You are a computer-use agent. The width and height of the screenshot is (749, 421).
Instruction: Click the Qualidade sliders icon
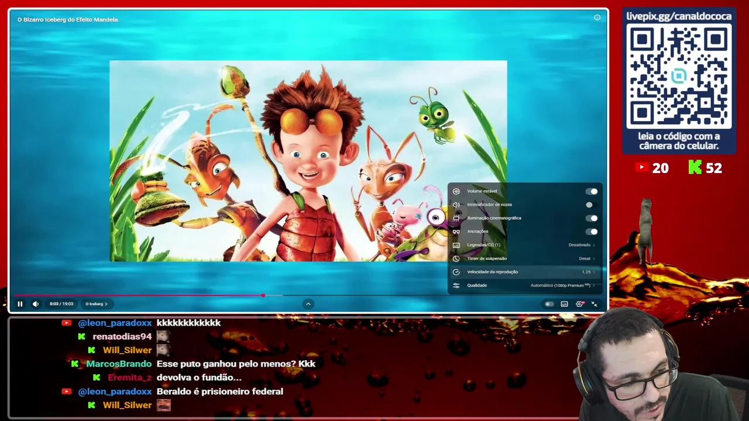tap(456, 285)
